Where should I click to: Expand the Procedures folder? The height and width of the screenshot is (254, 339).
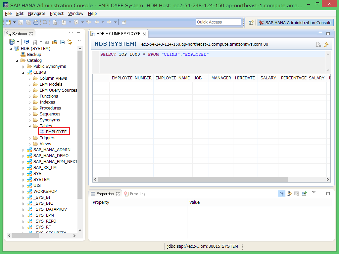[x=29, y=108]
